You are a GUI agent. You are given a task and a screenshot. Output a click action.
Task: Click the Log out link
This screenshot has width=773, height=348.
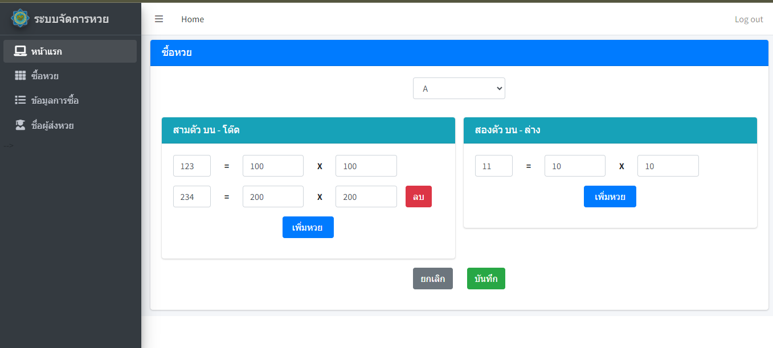[x=749, y=19]
